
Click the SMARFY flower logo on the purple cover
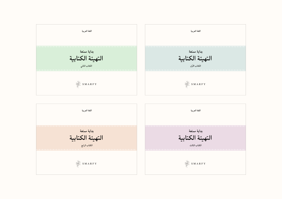(x=187, y=164)
